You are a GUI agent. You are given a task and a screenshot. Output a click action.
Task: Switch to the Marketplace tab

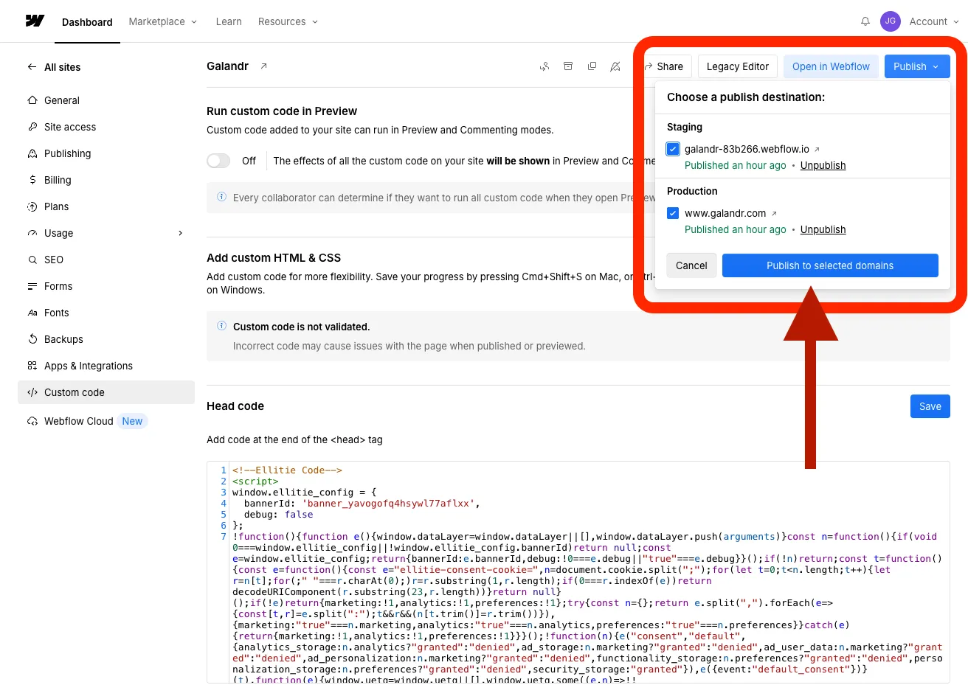tap(157, 21)
